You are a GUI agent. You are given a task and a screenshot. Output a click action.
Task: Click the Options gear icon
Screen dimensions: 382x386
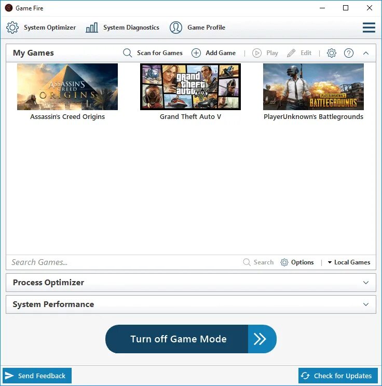point(284,262)
